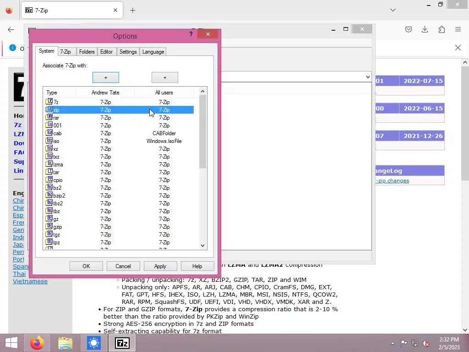Select the lzma file type icon
Viewport: 469px width, 352px height.
[x=49, y=164]
